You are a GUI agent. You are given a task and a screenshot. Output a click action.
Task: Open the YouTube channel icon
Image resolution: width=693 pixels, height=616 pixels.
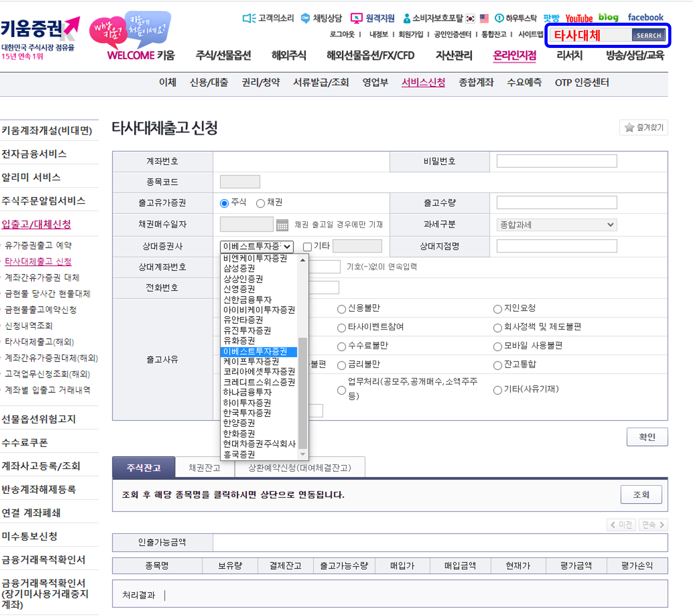point(579,17)
